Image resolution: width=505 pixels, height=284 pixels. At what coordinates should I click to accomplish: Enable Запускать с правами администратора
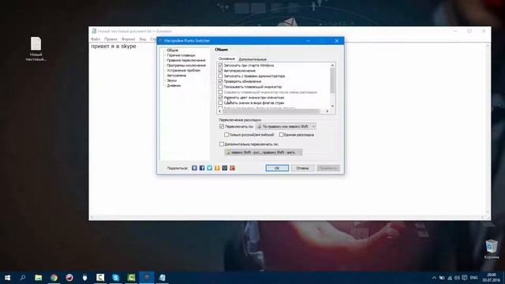[220, 76]
